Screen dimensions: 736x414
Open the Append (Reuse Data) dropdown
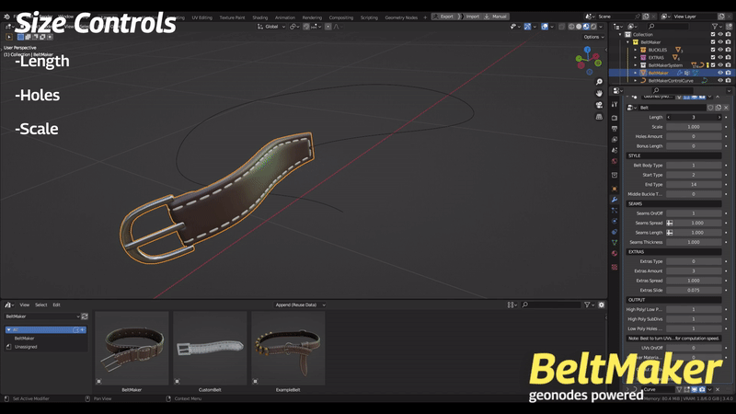(300, 305)
